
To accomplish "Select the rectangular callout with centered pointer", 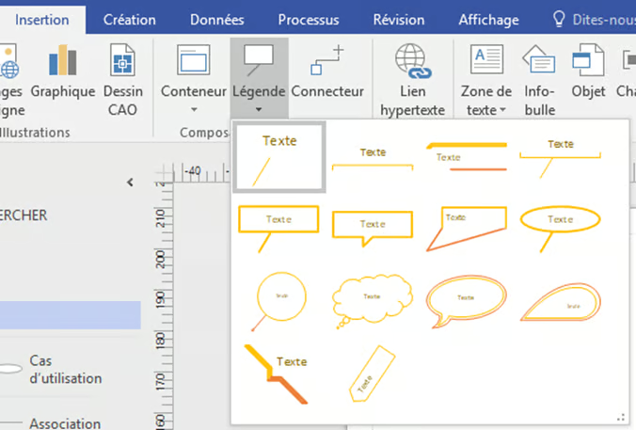I will pyautogui.click(x=373, y=227).
